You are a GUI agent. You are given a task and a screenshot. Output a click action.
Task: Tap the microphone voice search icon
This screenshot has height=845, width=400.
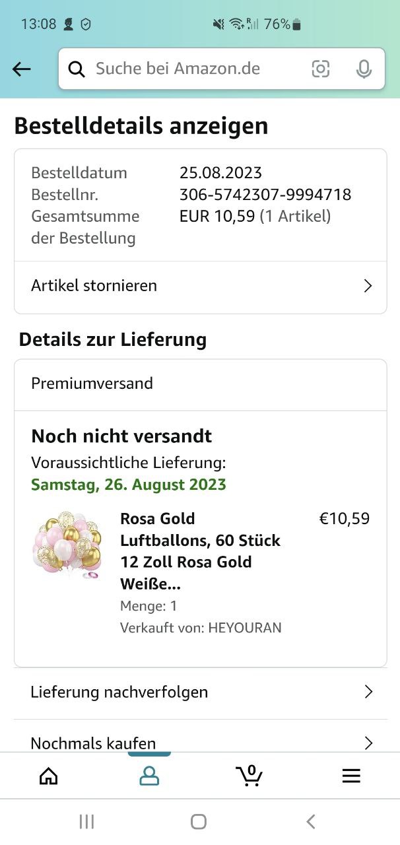364,69
